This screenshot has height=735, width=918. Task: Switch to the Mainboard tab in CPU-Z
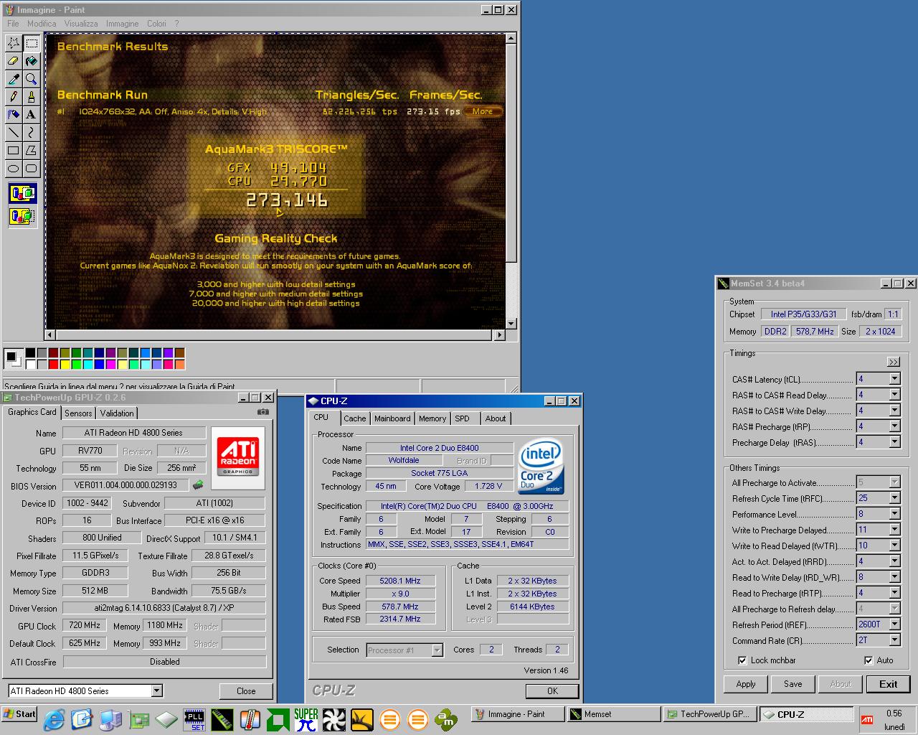392,418
